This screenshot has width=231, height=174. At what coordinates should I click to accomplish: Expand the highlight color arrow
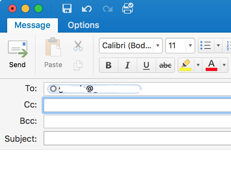(x=198, y=65)
